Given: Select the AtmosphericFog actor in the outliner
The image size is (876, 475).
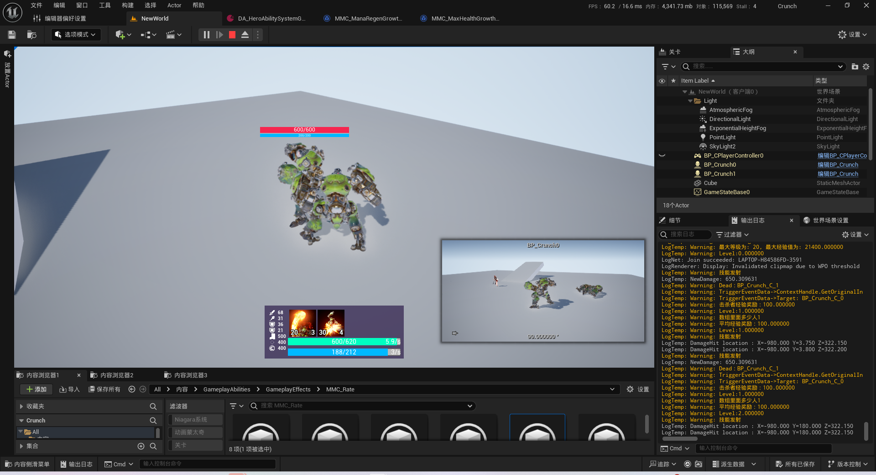Looking at the screenshot, I should [x=730, y=110].
